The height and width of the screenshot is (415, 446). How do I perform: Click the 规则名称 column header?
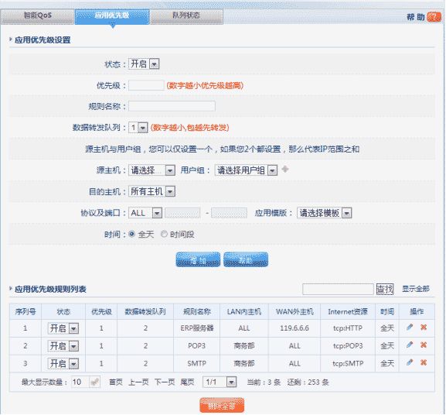point(197,311)
